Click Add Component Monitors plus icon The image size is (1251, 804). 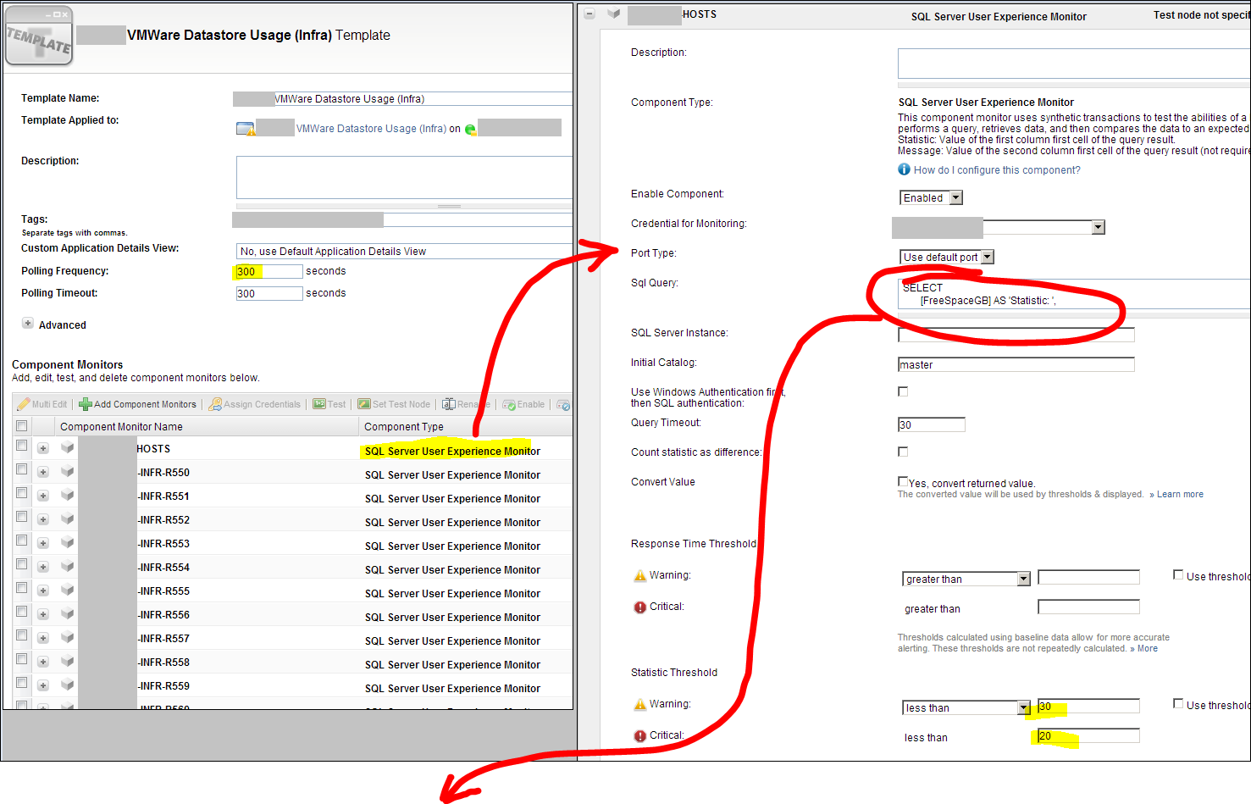pyautogui.click(x=85, y=404)
